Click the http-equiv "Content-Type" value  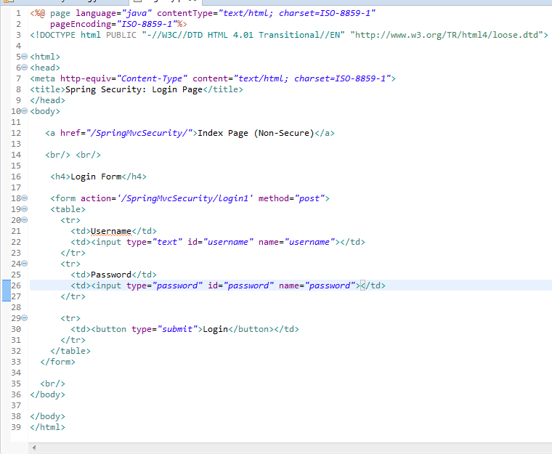tap(152, 78)
